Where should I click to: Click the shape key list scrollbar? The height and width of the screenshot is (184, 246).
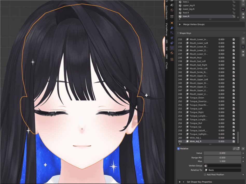point(238,137)
